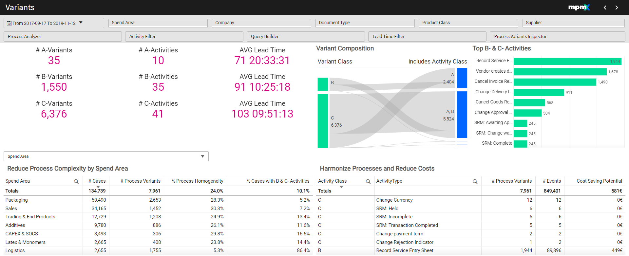
Task: Click the # A-Variants value 35
Action: click(54, 61)
